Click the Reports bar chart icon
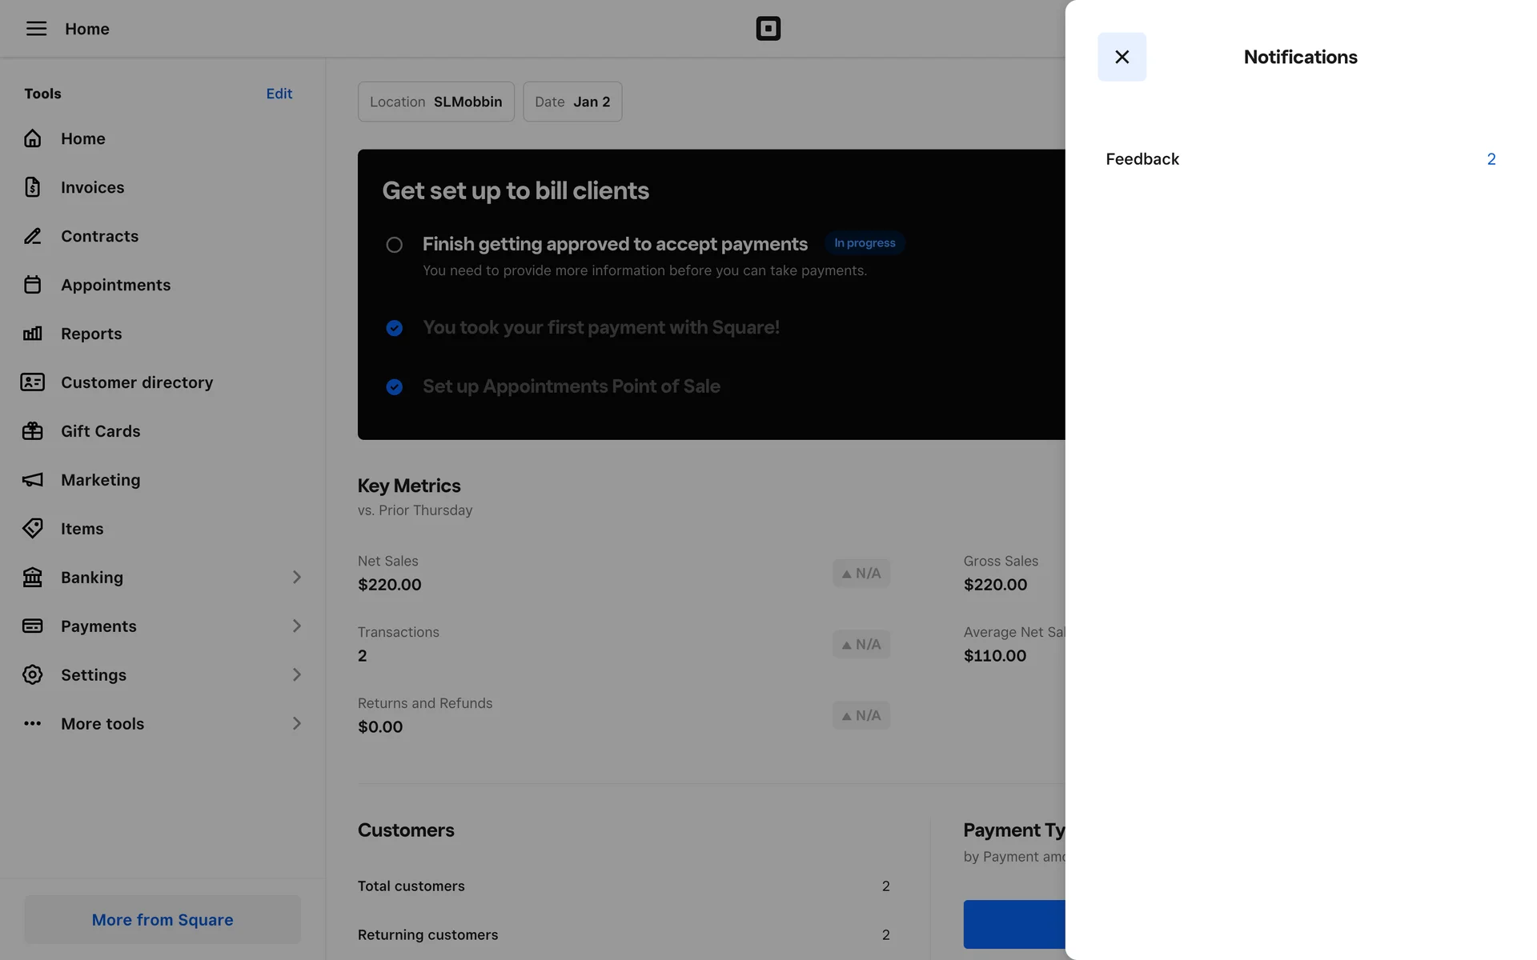Screen dimensions: 1537x960 (x=32, y=334)
